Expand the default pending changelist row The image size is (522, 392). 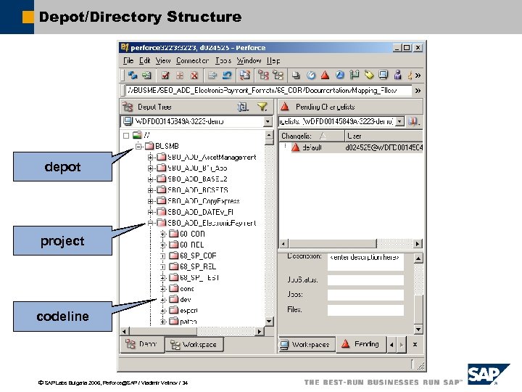[286, 147]
